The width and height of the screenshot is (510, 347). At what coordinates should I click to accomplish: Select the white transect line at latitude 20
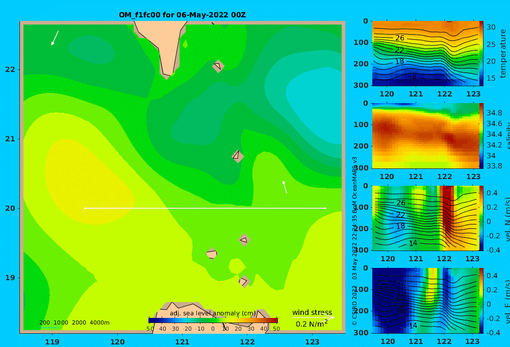point(205,208)
